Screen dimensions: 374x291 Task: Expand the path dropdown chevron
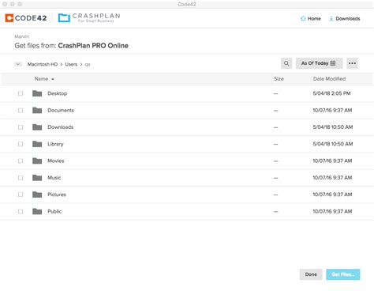tap(18, 64)
